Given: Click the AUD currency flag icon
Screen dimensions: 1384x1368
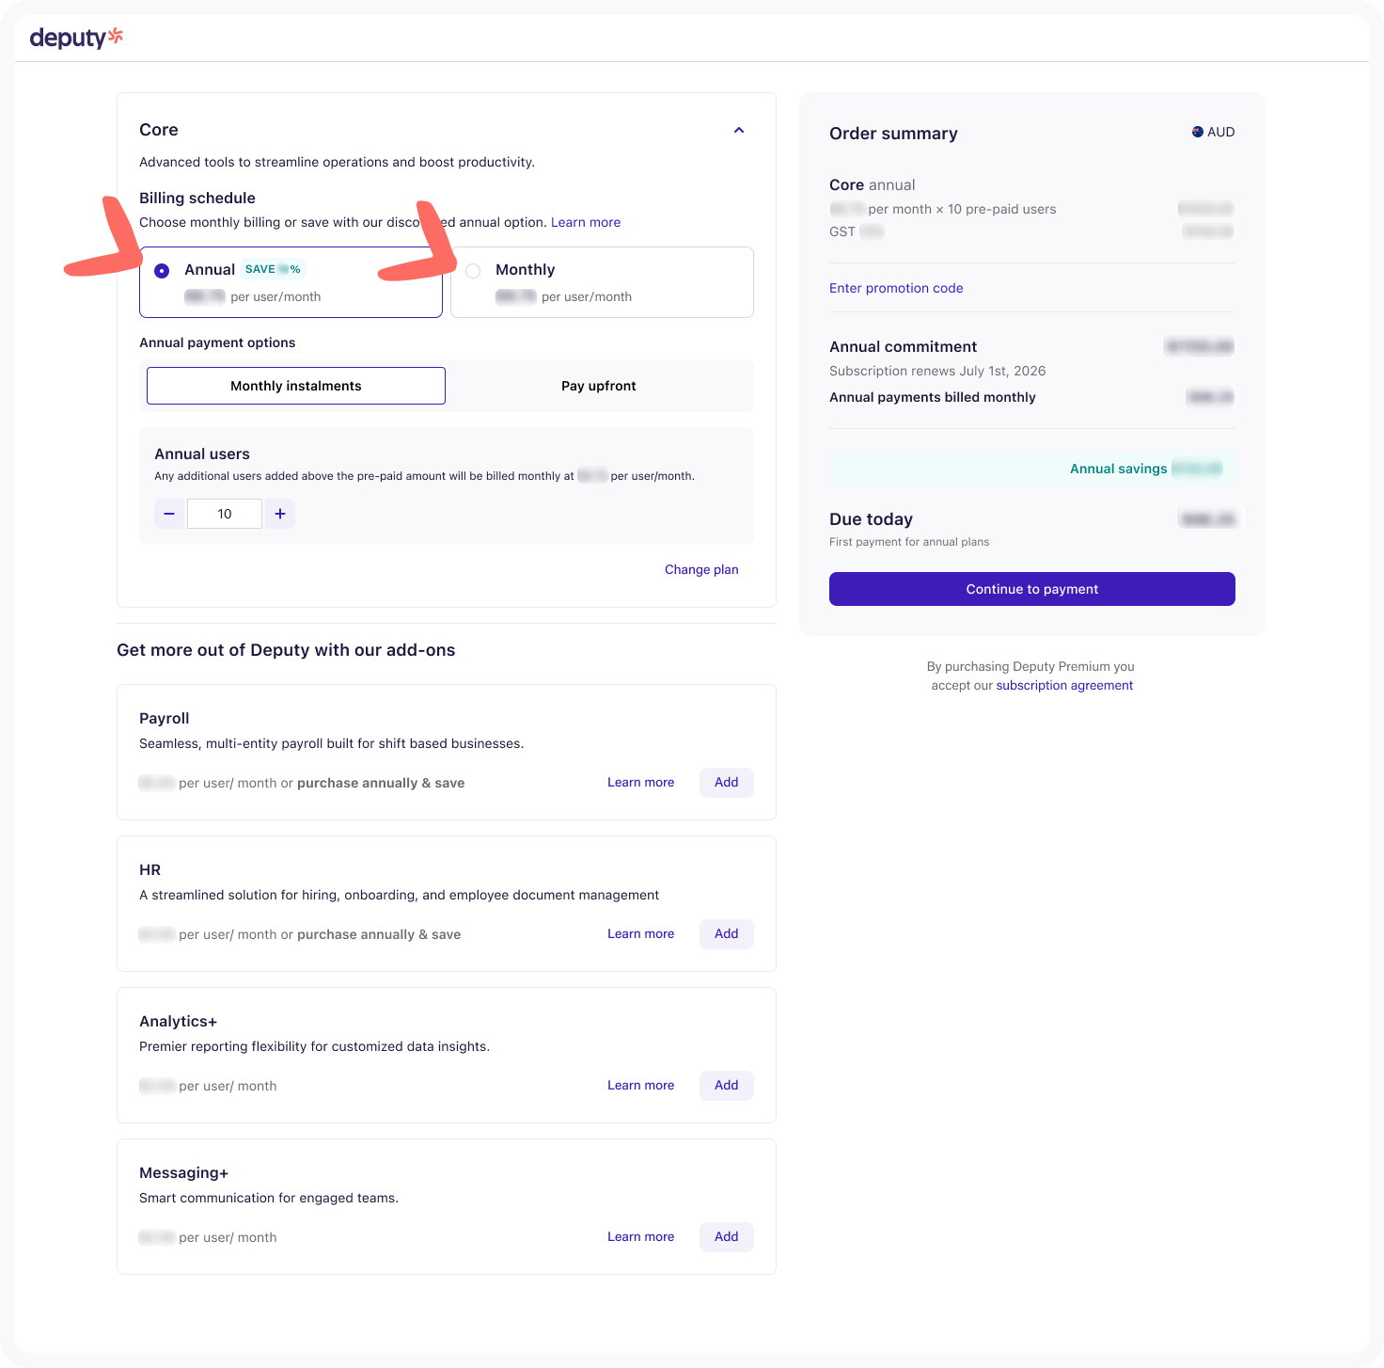Looking at the screenshot, I should pyautogui.click(x=1198, y=132).
